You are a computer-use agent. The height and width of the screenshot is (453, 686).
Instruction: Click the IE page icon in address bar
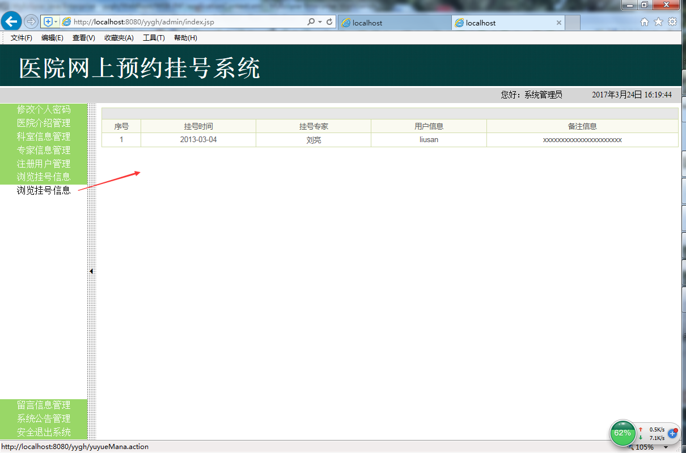pos(66,22)
